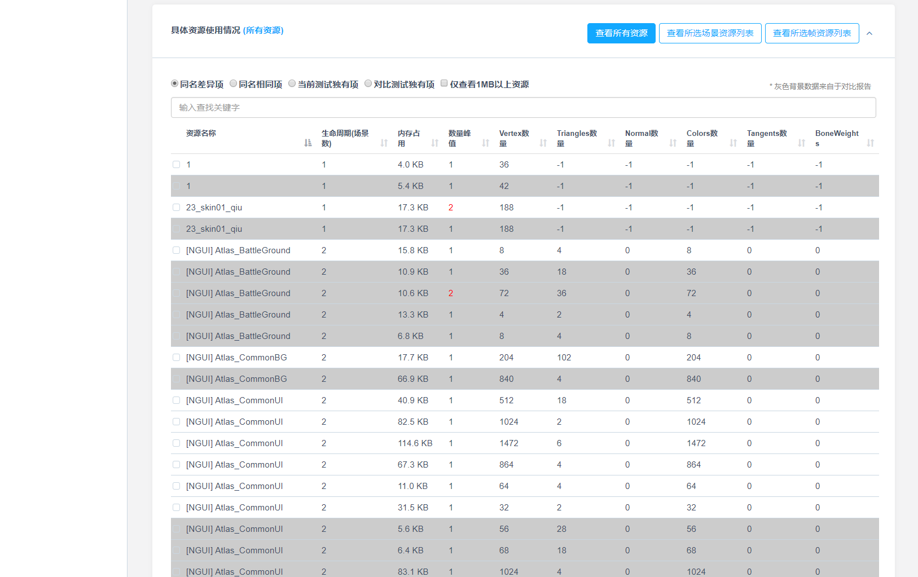Click BoneWeights column sort icon
918x577 pixels.
click(871, 143)
